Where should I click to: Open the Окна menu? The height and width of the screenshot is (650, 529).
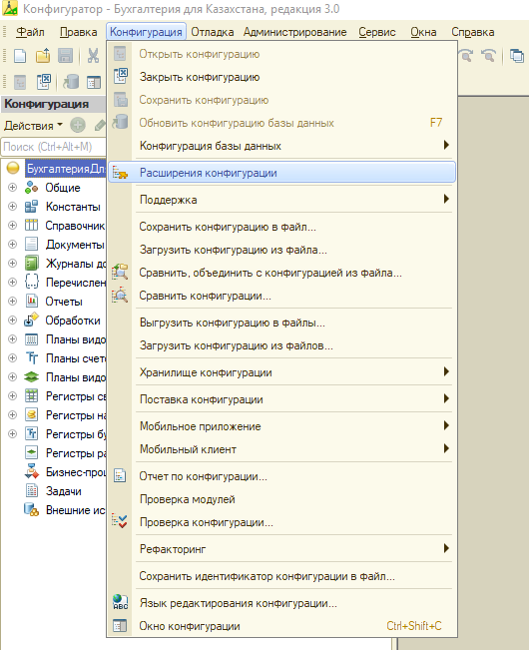pyautogui.click(x=423, y=32)
